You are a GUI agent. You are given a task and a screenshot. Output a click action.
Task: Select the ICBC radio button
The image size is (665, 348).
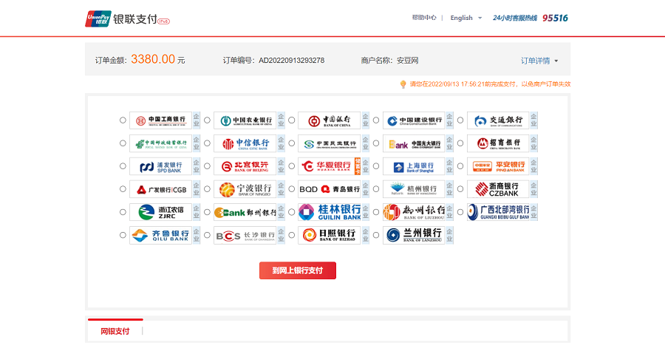pos(123,120)
